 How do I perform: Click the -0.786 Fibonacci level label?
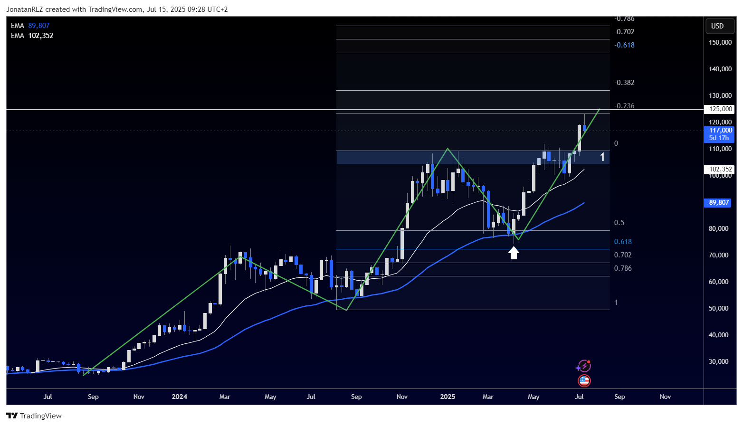click(624, 19)
